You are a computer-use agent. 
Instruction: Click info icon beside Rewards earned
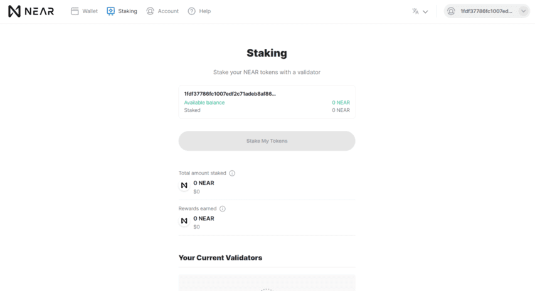click(223, 208)
